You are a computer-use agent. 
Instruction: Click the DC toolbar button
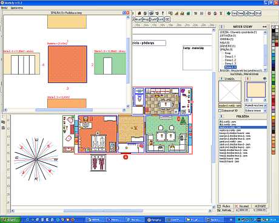click(x=167, y=19)
